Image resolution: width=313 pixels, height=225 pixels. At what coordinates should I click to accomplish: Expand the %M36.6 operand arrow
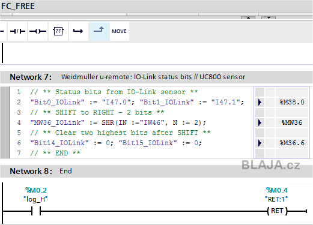pos(260,143)
